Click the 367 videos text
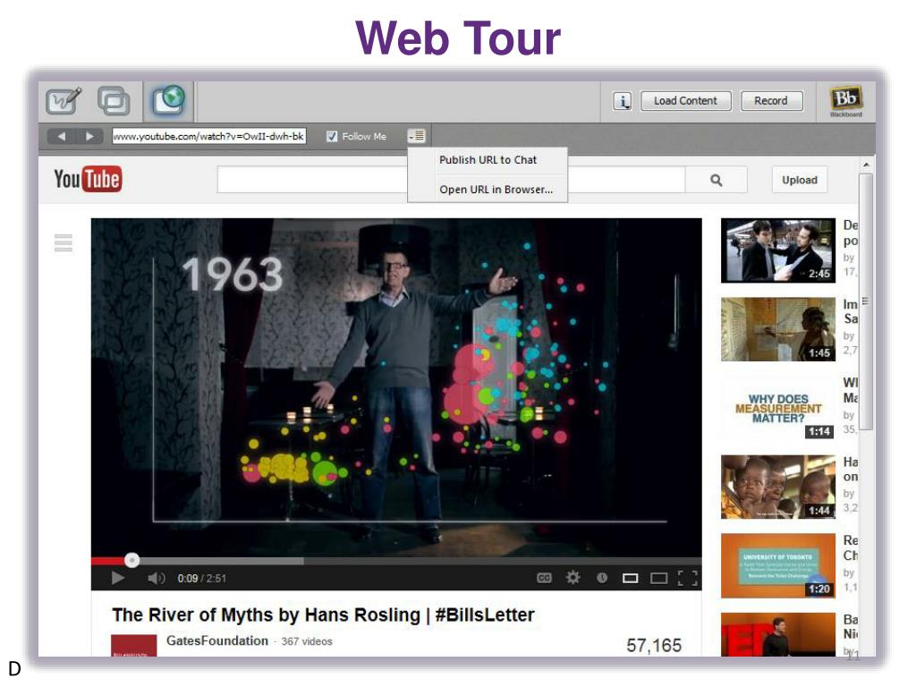The height and width of the screenshot is (687, 916). (307, 641)
